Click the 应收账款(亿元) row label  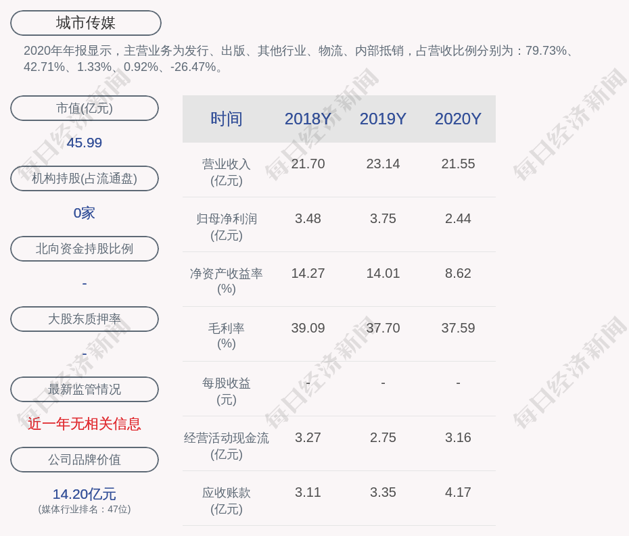tap(227, 501)
